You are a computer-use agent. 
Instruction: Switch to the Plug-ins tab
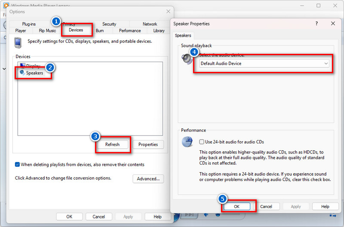pyautogui.click(x=29, y=24)
